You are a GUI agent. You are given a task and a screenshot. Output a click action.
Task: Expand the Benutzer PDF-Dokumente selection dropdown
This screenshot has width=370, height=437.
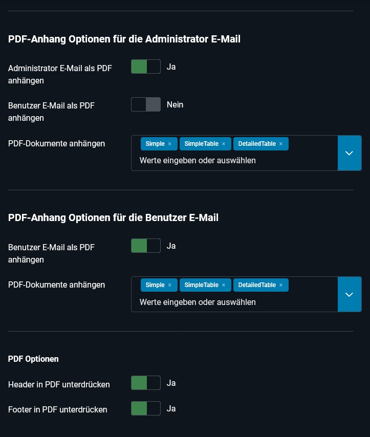pyautogui.click(x=349, y=294)
